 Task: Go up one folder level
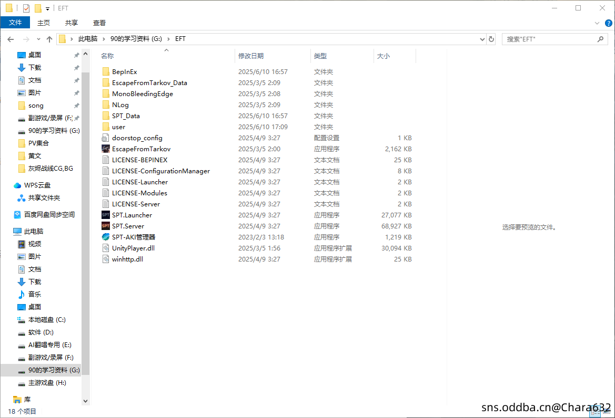49,39
